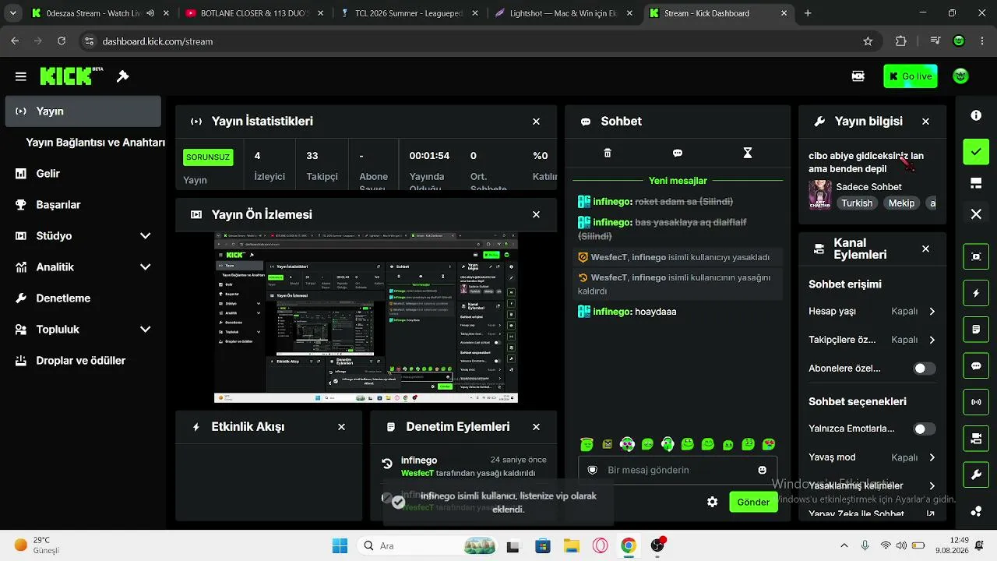Close the Etkinlik Akışı panel
Image resolution: width=997 pixels, height=561 pixels.
(341, 427)
